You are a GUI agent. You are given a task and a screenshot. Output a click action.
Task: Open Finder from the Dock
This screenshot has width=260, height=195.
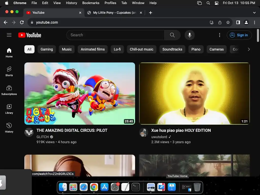point(63,187)
